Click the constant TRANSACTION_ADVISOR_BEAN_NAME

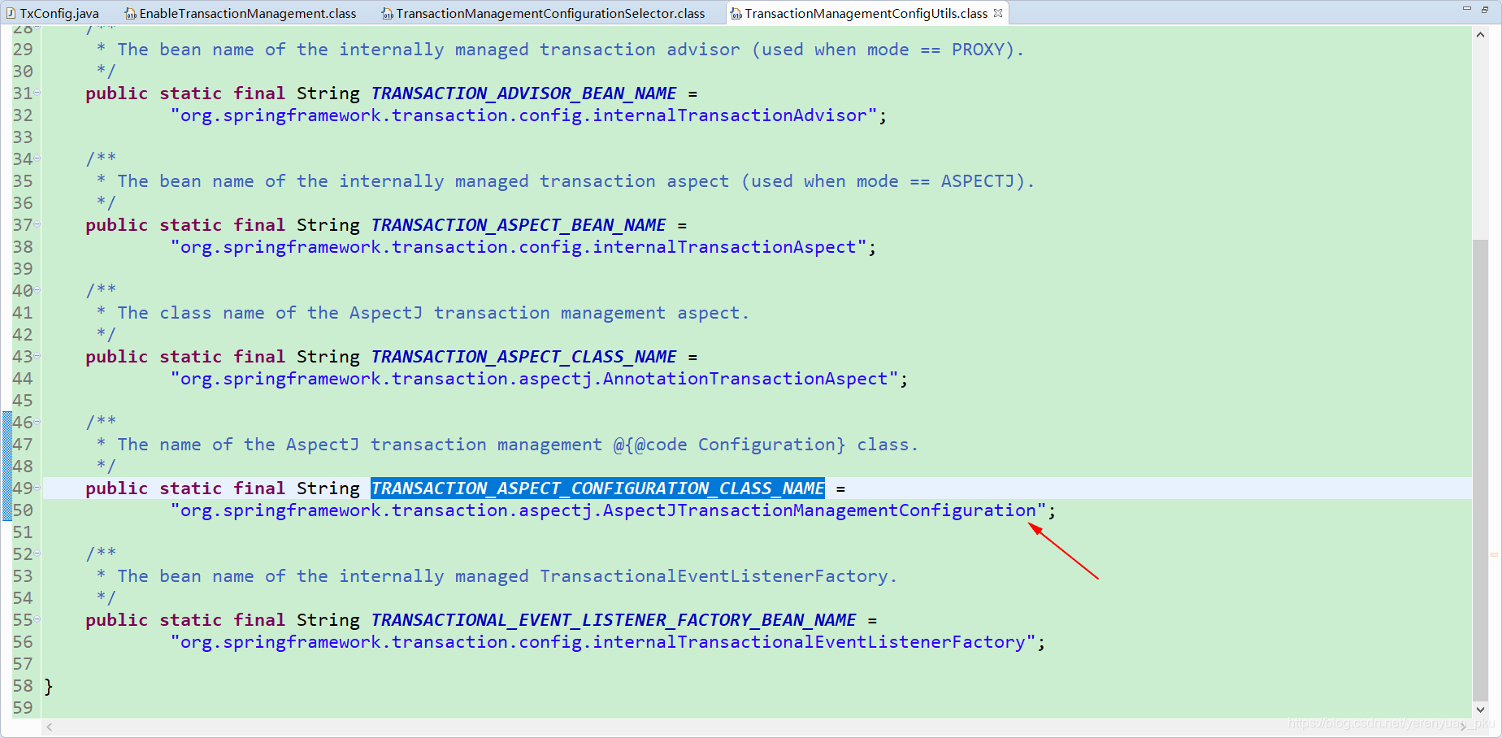click(x=523, y=93)
